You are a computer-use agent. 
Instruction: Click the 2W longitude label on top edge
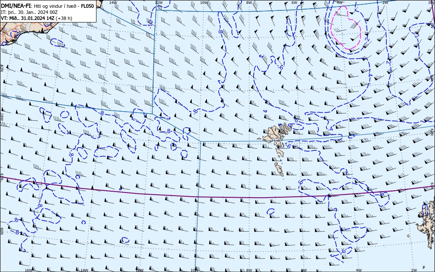click(x=385, y=3)
